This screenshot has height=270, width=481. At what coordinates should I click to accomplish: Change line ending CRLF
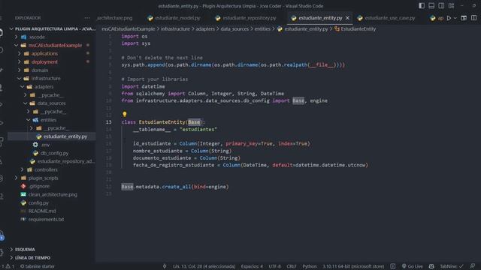[x=291, y=266]
